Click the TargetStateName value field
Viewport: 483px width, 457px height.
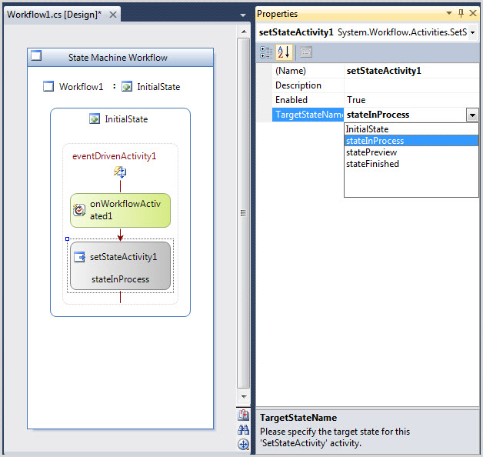(405, 115)
